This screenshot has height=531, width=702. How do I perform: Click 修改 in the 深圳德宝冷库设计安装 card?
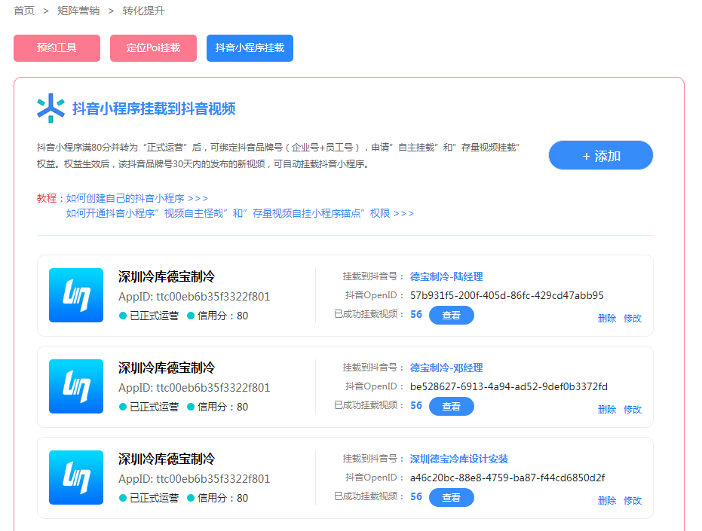tap(633, 501)
